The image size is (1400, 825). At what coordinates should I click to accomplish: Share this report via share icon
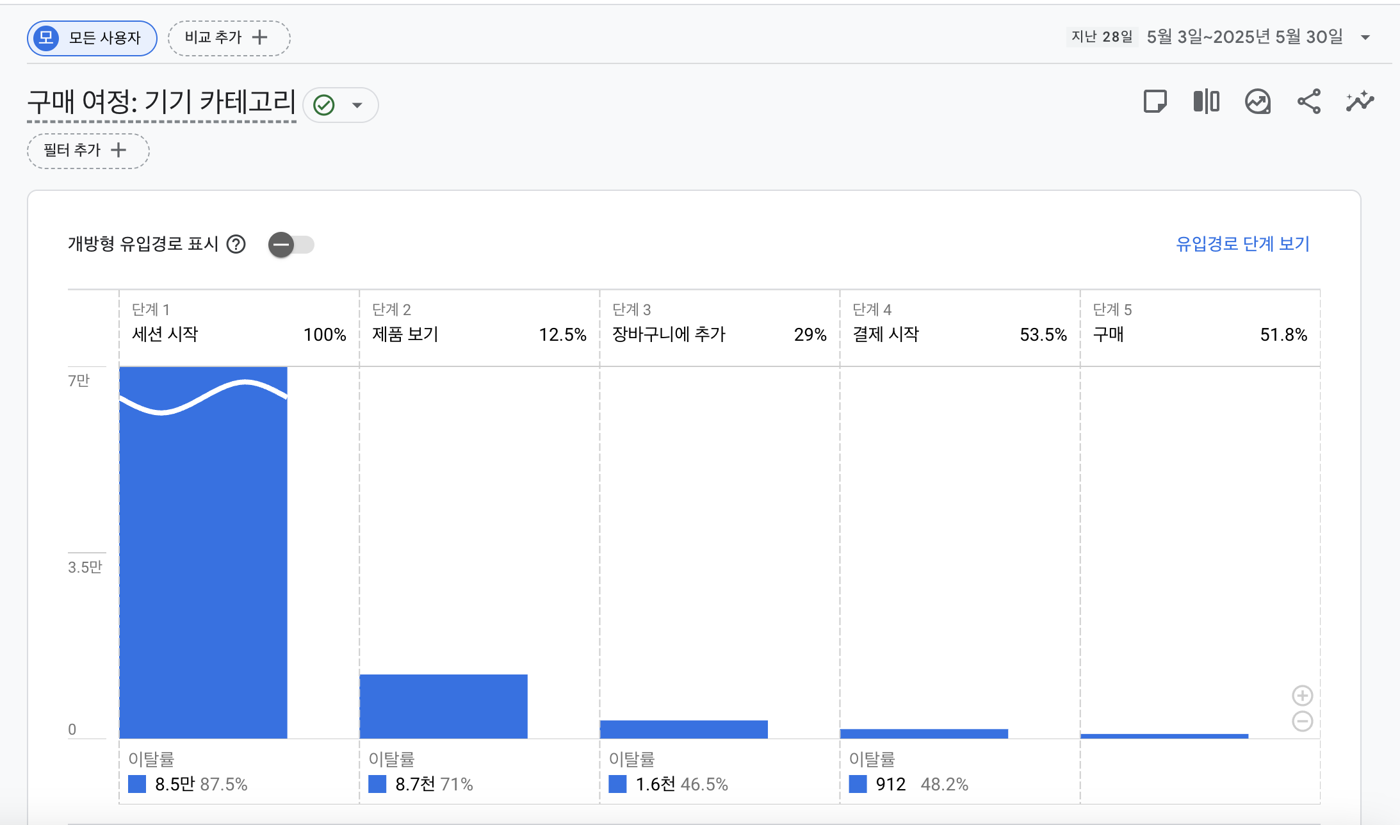(1308, 102)
